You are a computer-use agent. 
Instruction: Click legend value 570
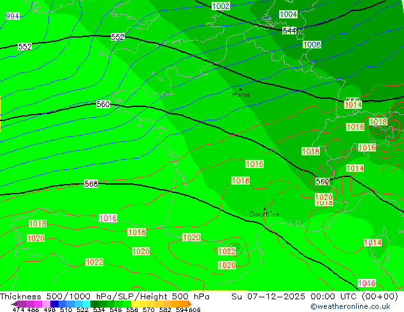tap(148, 309)
